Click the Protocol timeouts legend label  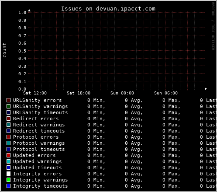click(x=39, y=149)
